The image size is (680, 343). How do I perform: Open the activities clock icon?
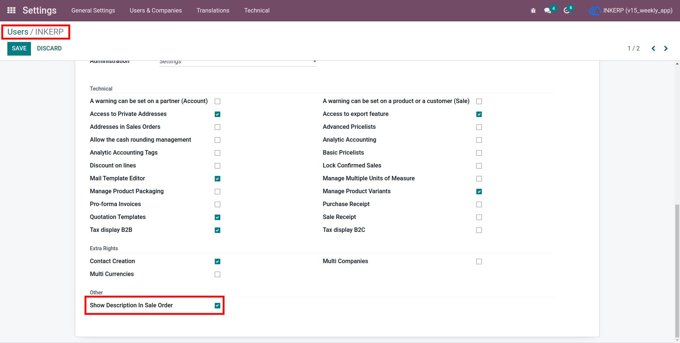coord(567,11)
